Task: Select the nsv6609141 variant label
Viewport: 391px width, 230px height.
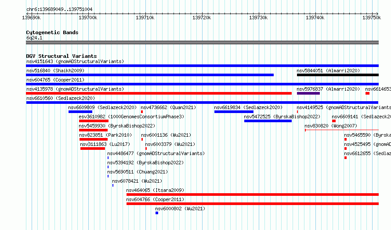Action: pyautogui.click(x=361, y=117)
